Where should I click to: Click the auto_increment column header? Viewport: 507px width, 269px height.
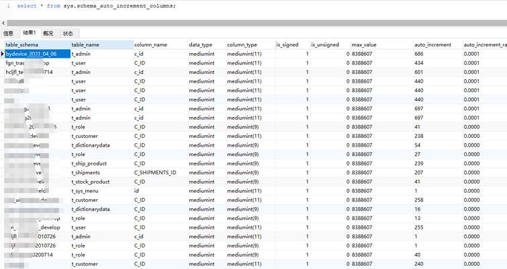click(432, 44)
